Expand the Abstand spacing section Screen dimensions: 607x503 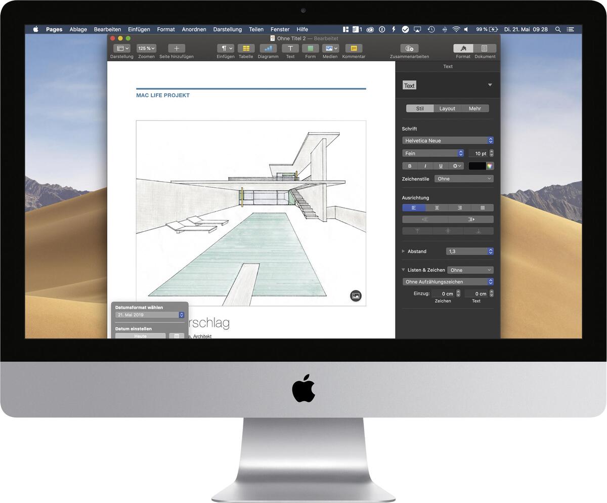403,251
